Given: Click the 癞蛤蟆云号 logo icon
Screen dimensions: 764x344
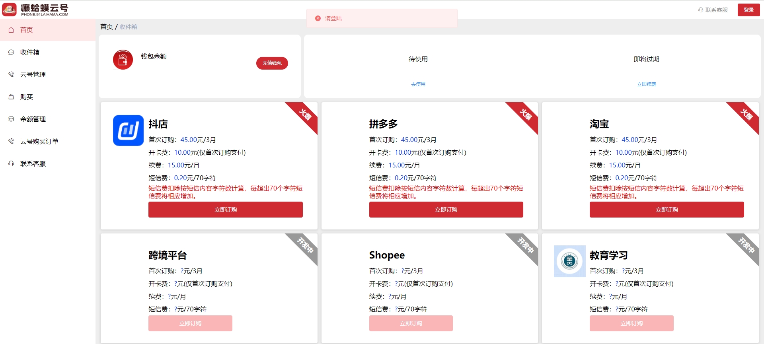Looking at the screenshot, I should click(x=10, y=10).
